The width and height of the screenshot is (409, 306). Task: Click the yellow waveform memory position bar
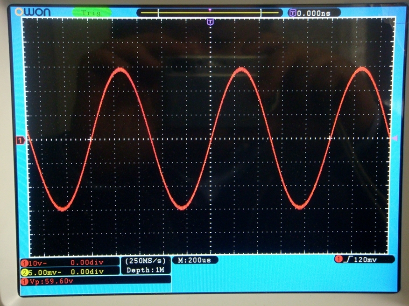pyautogui.click(x=210, y=13)
